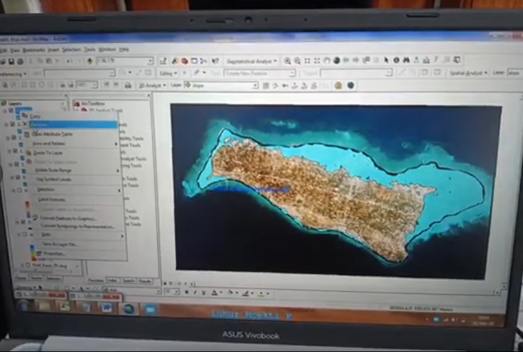The height and width of the screenshot is (352, 523).
Task: Open the Create New Feature task dropdown
Action: tap(292, 73)
